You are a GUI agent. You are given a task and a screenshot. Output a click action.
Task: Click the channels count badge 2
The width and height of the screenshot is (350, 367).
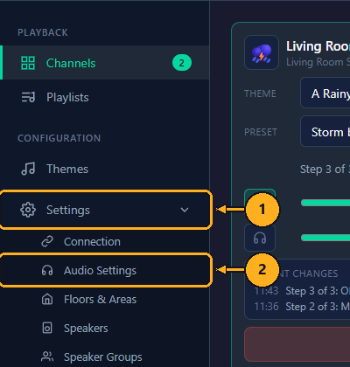tap(182, 63)
